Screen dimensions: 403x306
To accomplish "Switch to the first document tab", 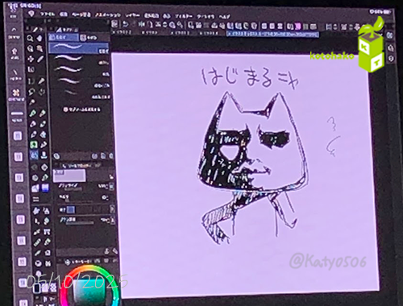I will tap(123, 32).
